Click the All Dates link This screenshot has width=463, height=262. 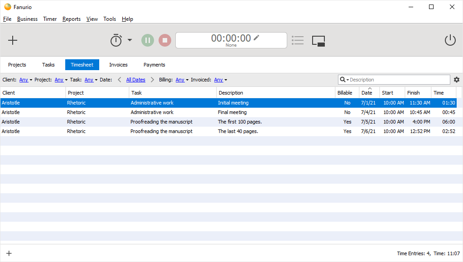click(x=136, y=80)
